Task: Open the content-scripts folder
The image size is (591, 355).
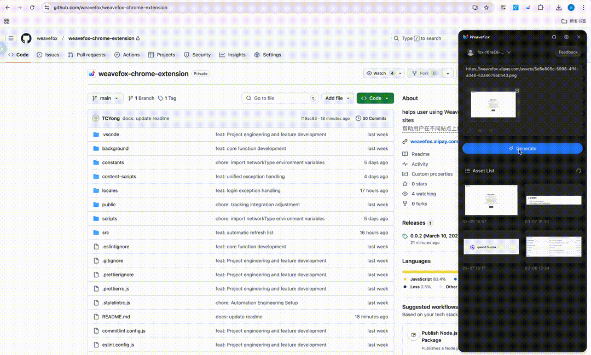Action: [119, 176]
